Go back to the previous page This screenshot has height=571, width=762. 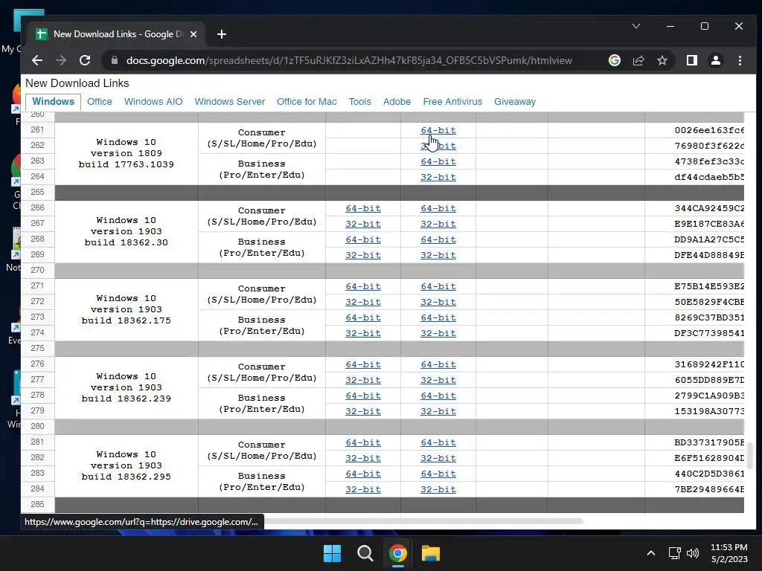pyautogui.click(x=37, y=60)
